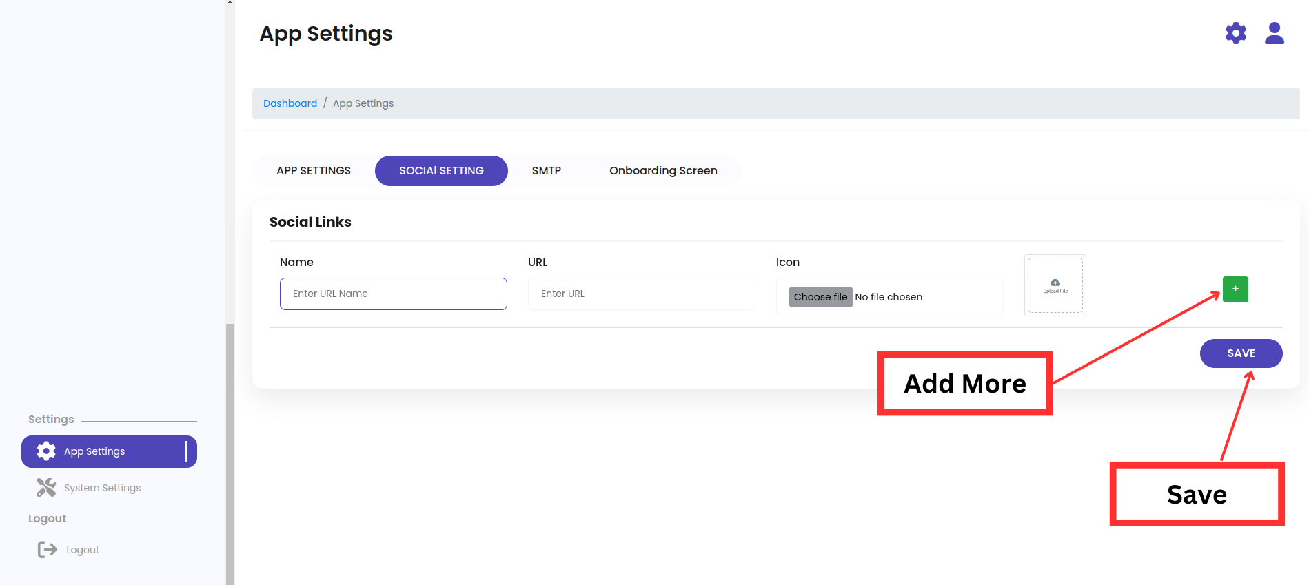Click the sidebar vertical scrollbar
1309x585 pixels.
(x=230, y=448)
